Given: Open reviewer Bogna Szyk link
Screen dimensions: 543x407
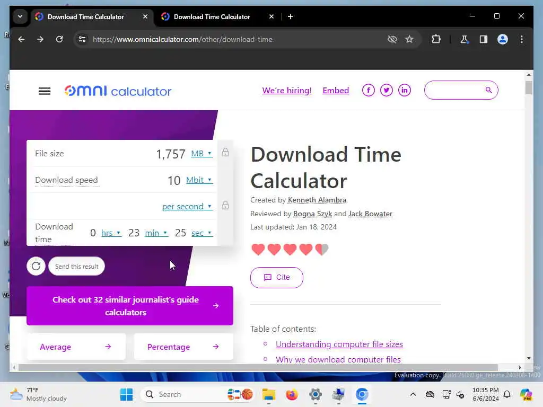Looking at the screenshot, I should (312, 214).
